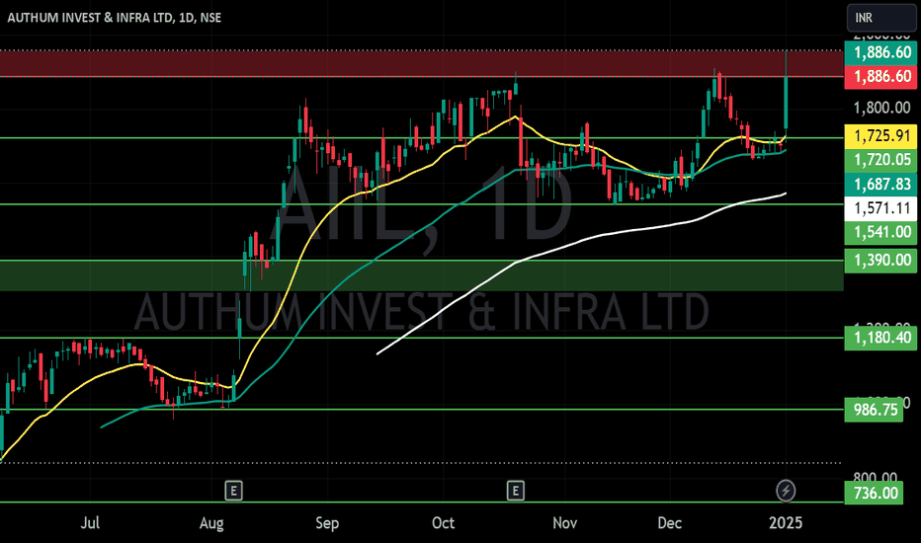Click the latest tall green candle

tap(786, 103)
